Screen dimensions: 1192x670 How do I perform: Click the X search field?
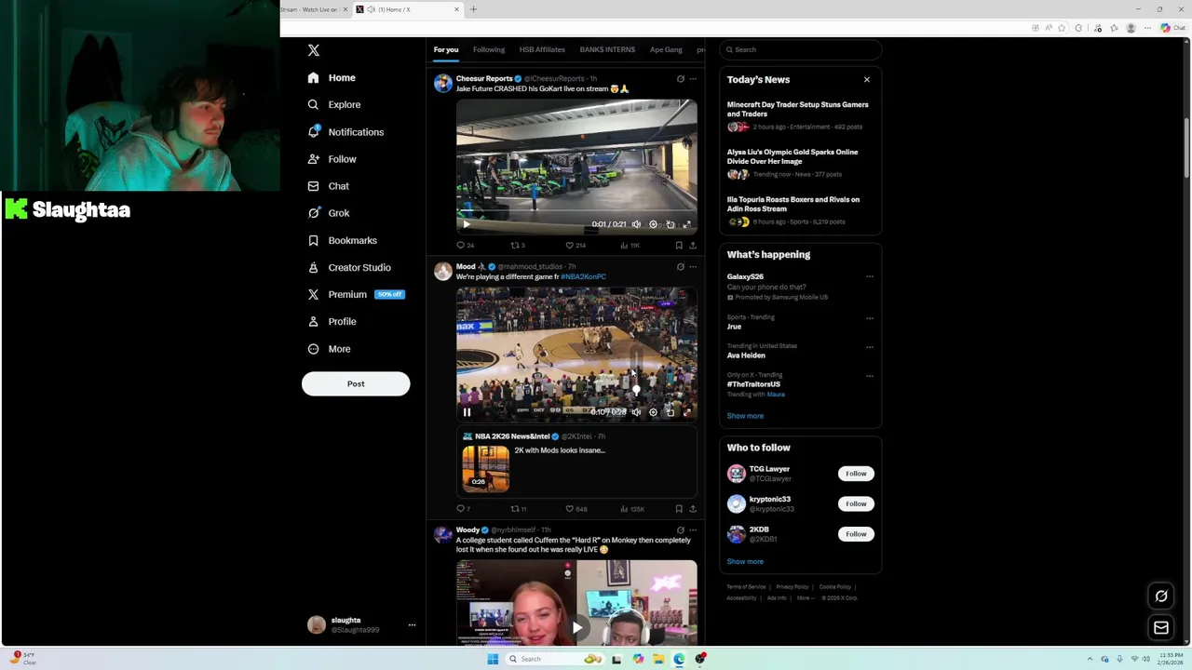pos(801,49)
